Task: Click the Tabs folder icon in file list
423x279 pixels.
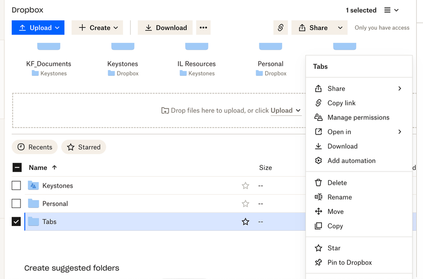Action: (33, 222)
